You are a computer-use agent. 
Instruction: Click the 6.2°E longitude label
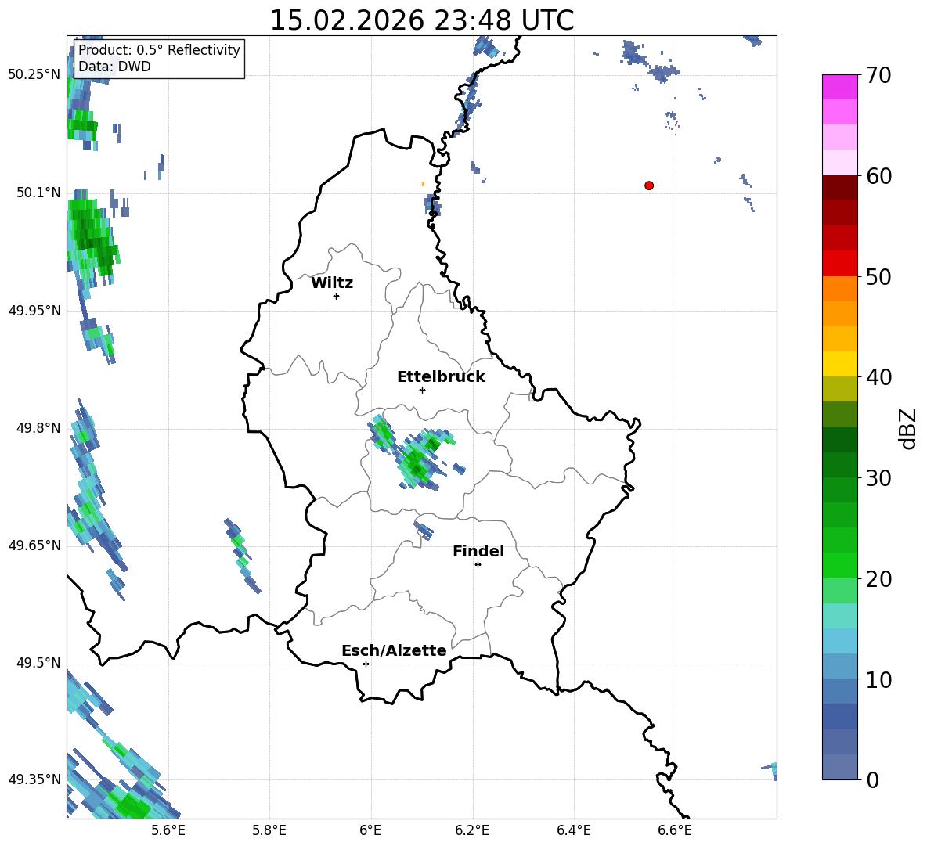point(472,830)
